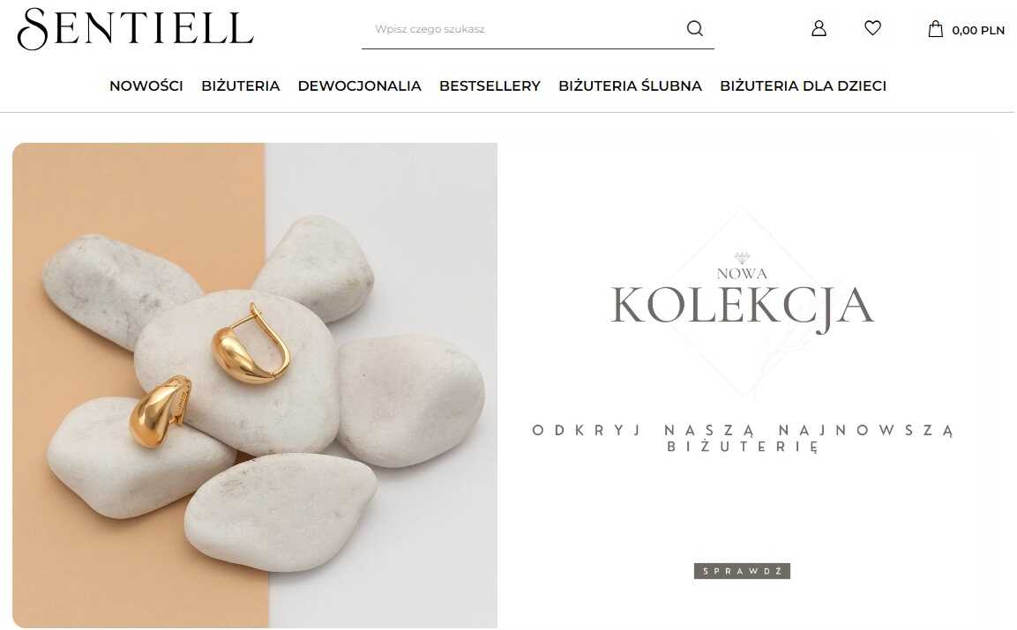
Task: Click the 'Odkryj naszą najnowszą biżuterię' text
Action: coord(742,438)
